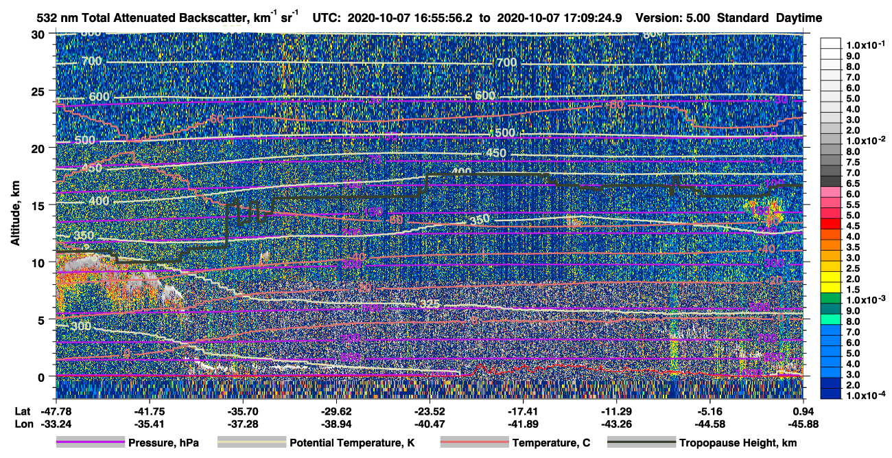
Task: Click the altitude tick label '10'
Action: [x=39, y=262]
